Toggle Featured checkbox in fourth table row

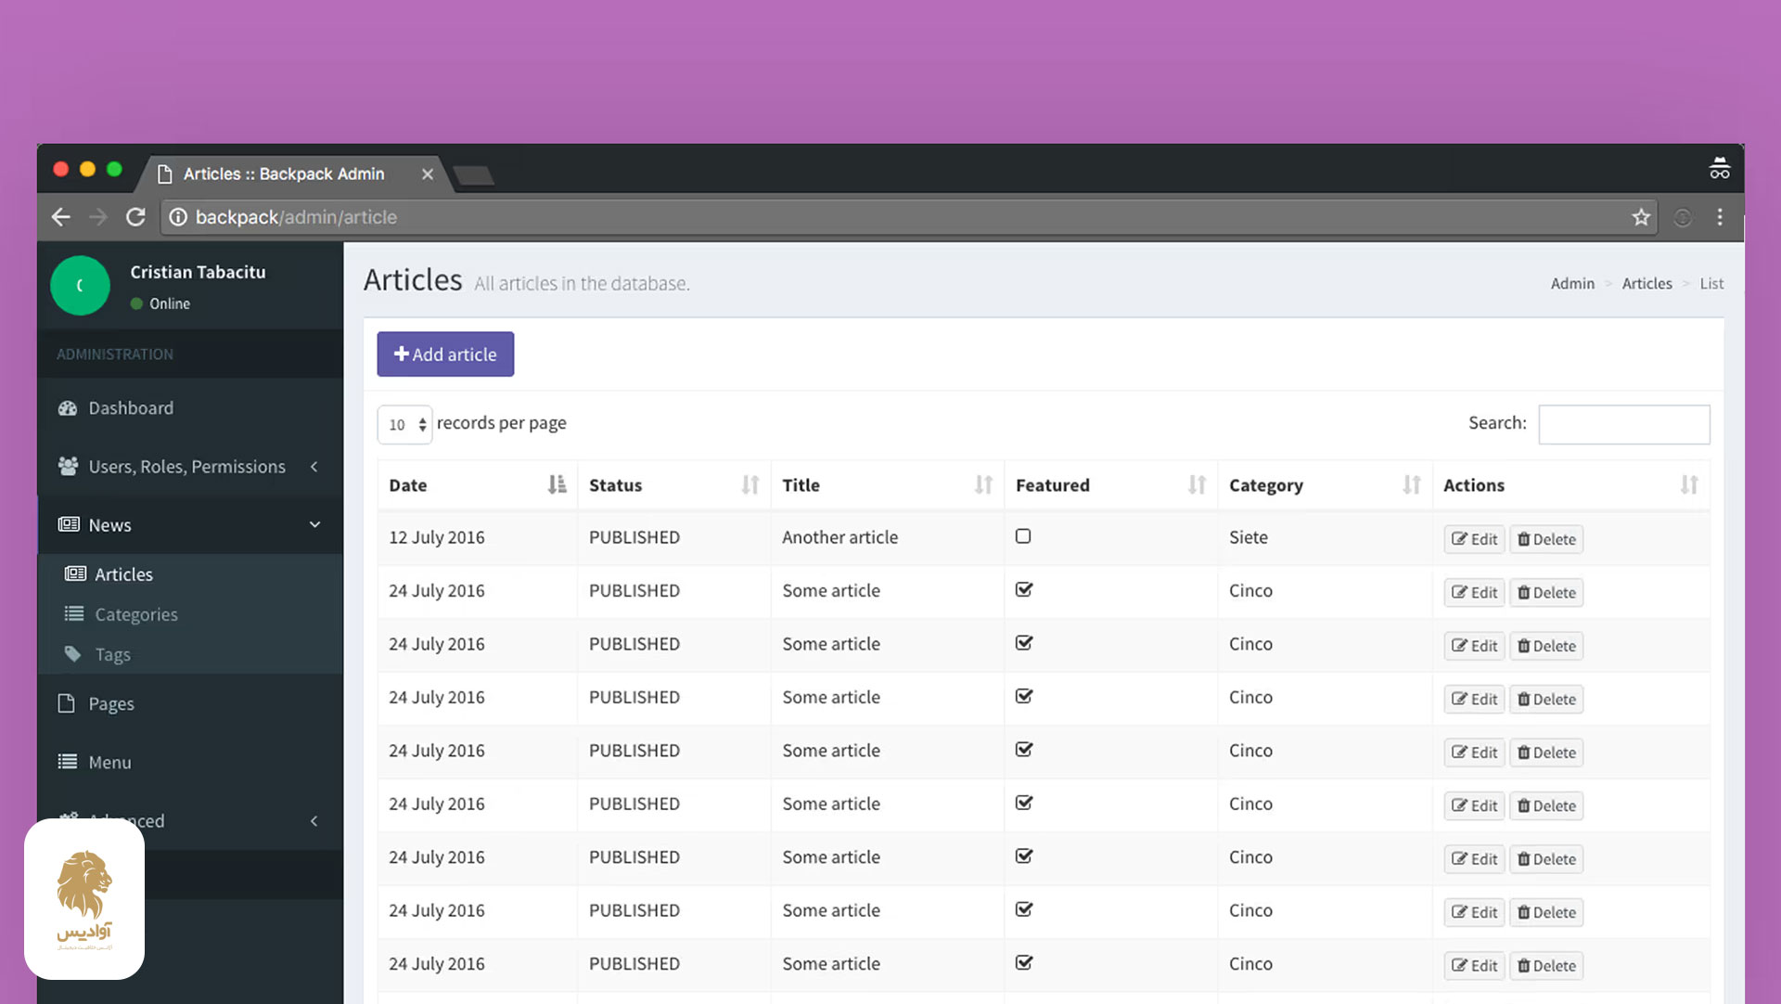(x=1024, y=696)
